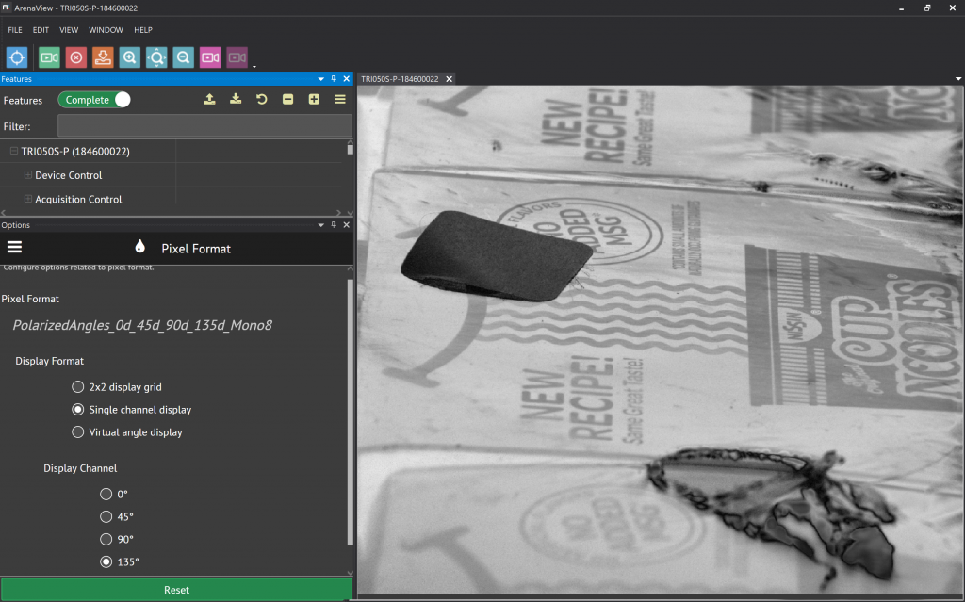
Task: Click the device selection crosshair icon
Action: (x=17, y=57)
